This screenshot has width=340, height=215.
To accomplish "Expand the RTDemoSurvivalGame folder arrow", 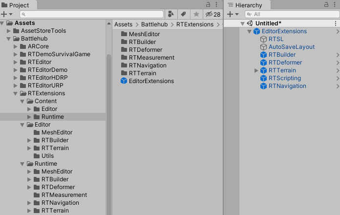I will click(16, 54).
